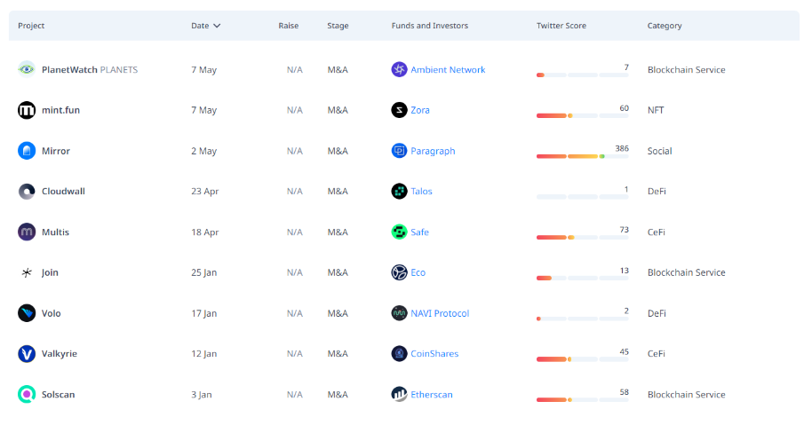Open the Solscan project name
The width and height of the screenshot is (812, 425).
[x=58, y=395]
